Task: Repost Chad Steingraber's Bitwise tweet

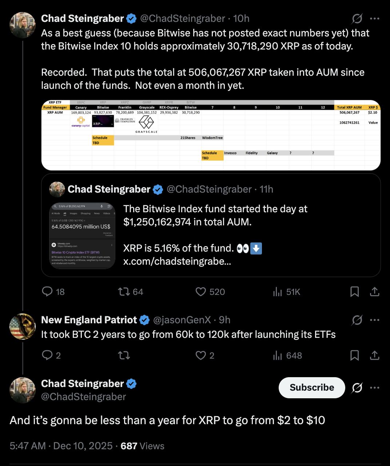Action: pyautogui.click(x=124, y=292)
